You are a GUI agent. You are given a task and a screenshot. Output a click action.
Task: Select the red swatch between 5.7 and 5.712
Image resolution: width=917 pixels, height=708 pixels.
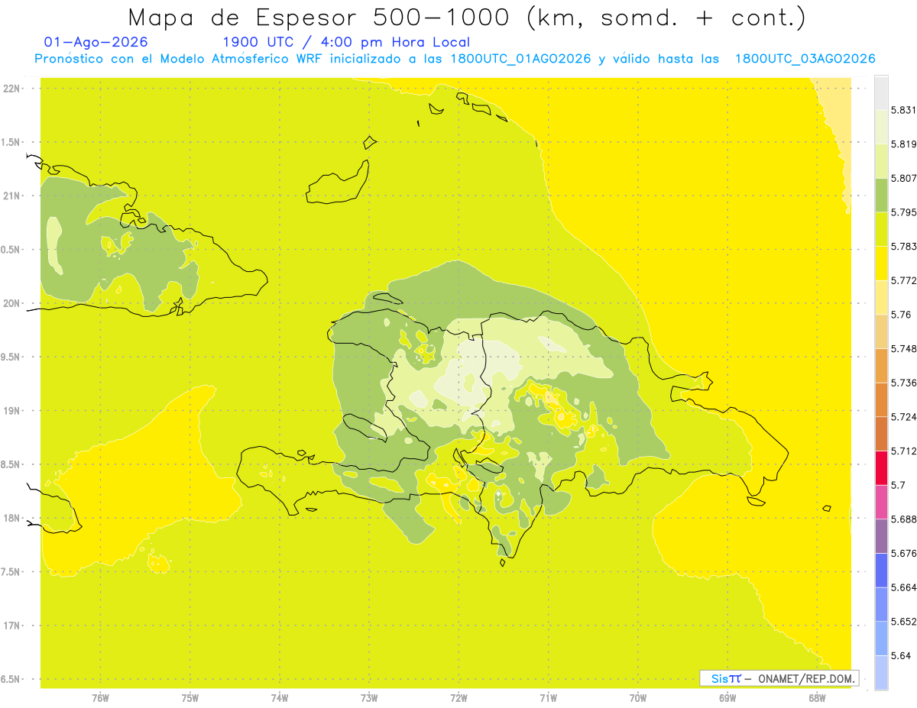(x=881, y=467)
